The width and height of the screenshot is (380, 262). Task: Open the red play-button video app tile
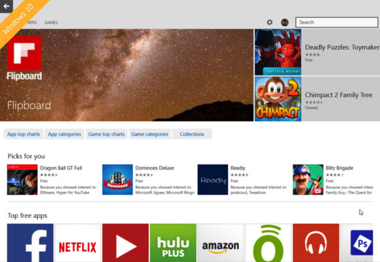click(126, 243)
